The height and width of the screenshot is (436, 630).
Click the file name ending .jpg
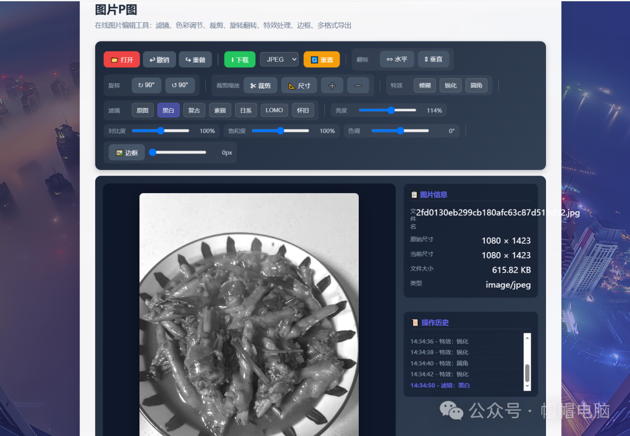498,212
